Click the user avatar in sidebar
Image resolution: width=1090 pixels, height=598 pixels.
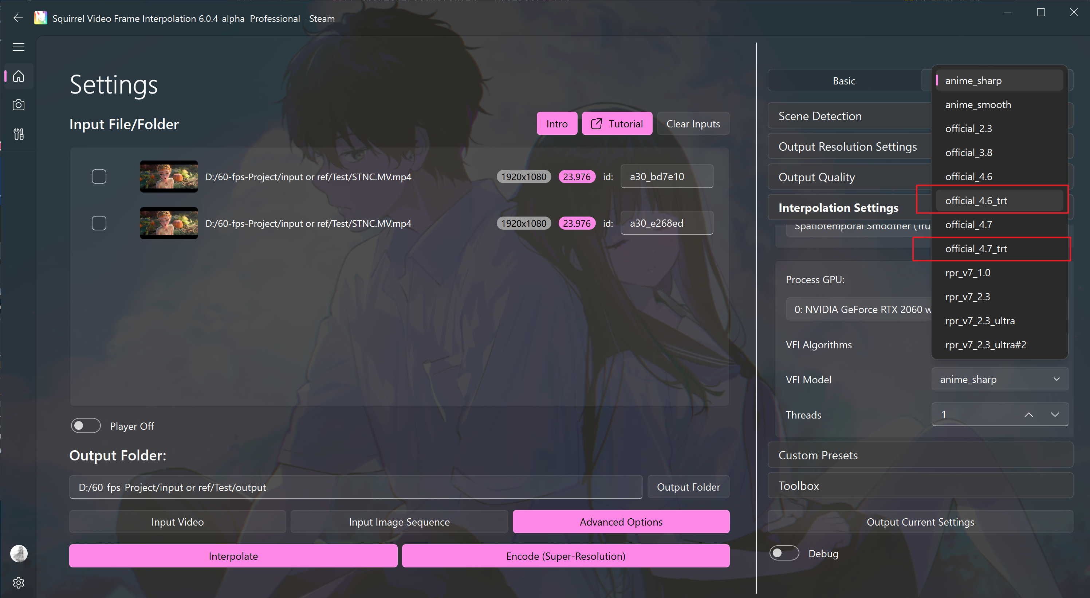(19, 553)
